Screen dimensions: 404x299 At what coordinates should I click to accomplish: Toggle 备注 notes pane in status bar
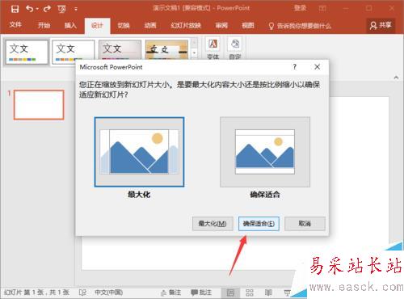(170, 293)
